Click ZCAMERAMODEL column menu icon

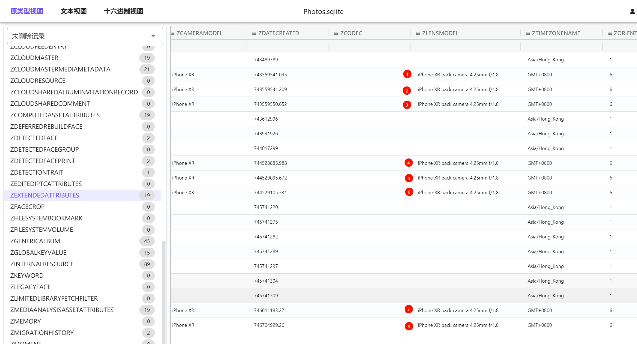173,33
